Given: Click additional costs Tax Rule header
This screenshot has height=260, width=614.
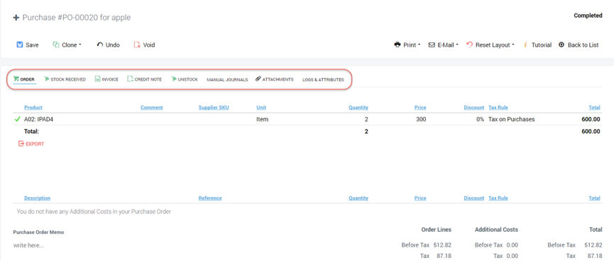Looking at the screenshot, I should [x=498, y=198].
